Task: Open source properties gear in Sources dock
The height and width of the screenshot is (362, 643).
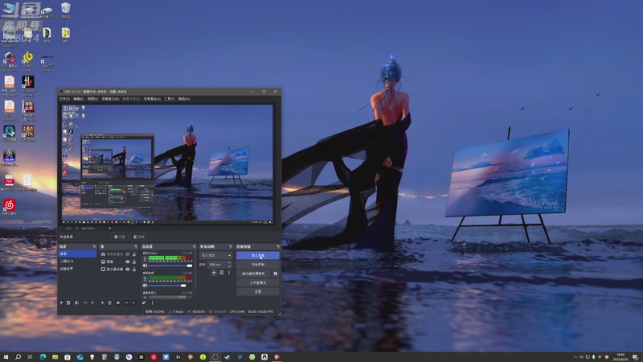Action: (118, 303)
